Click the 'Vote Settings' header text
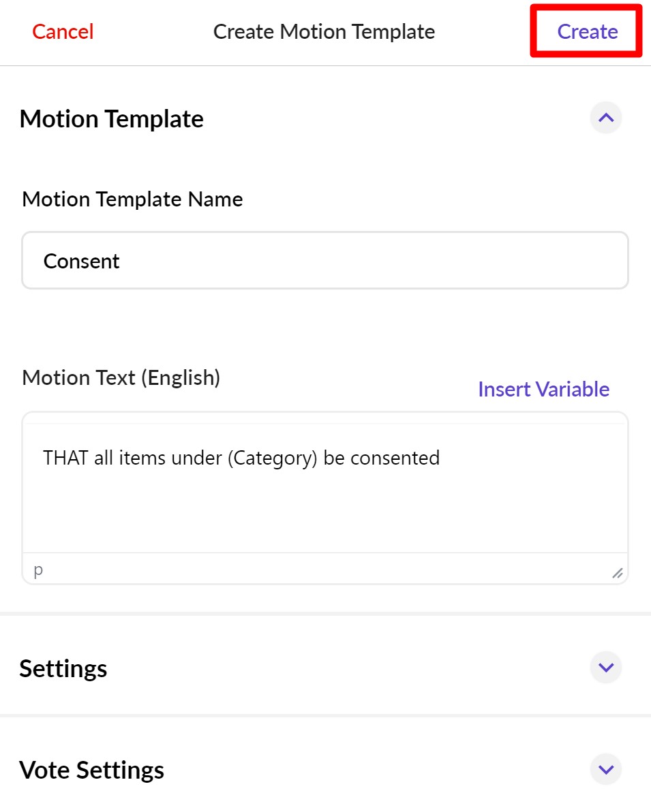This screenshot has height=795, width=651. tap(92, 769)
